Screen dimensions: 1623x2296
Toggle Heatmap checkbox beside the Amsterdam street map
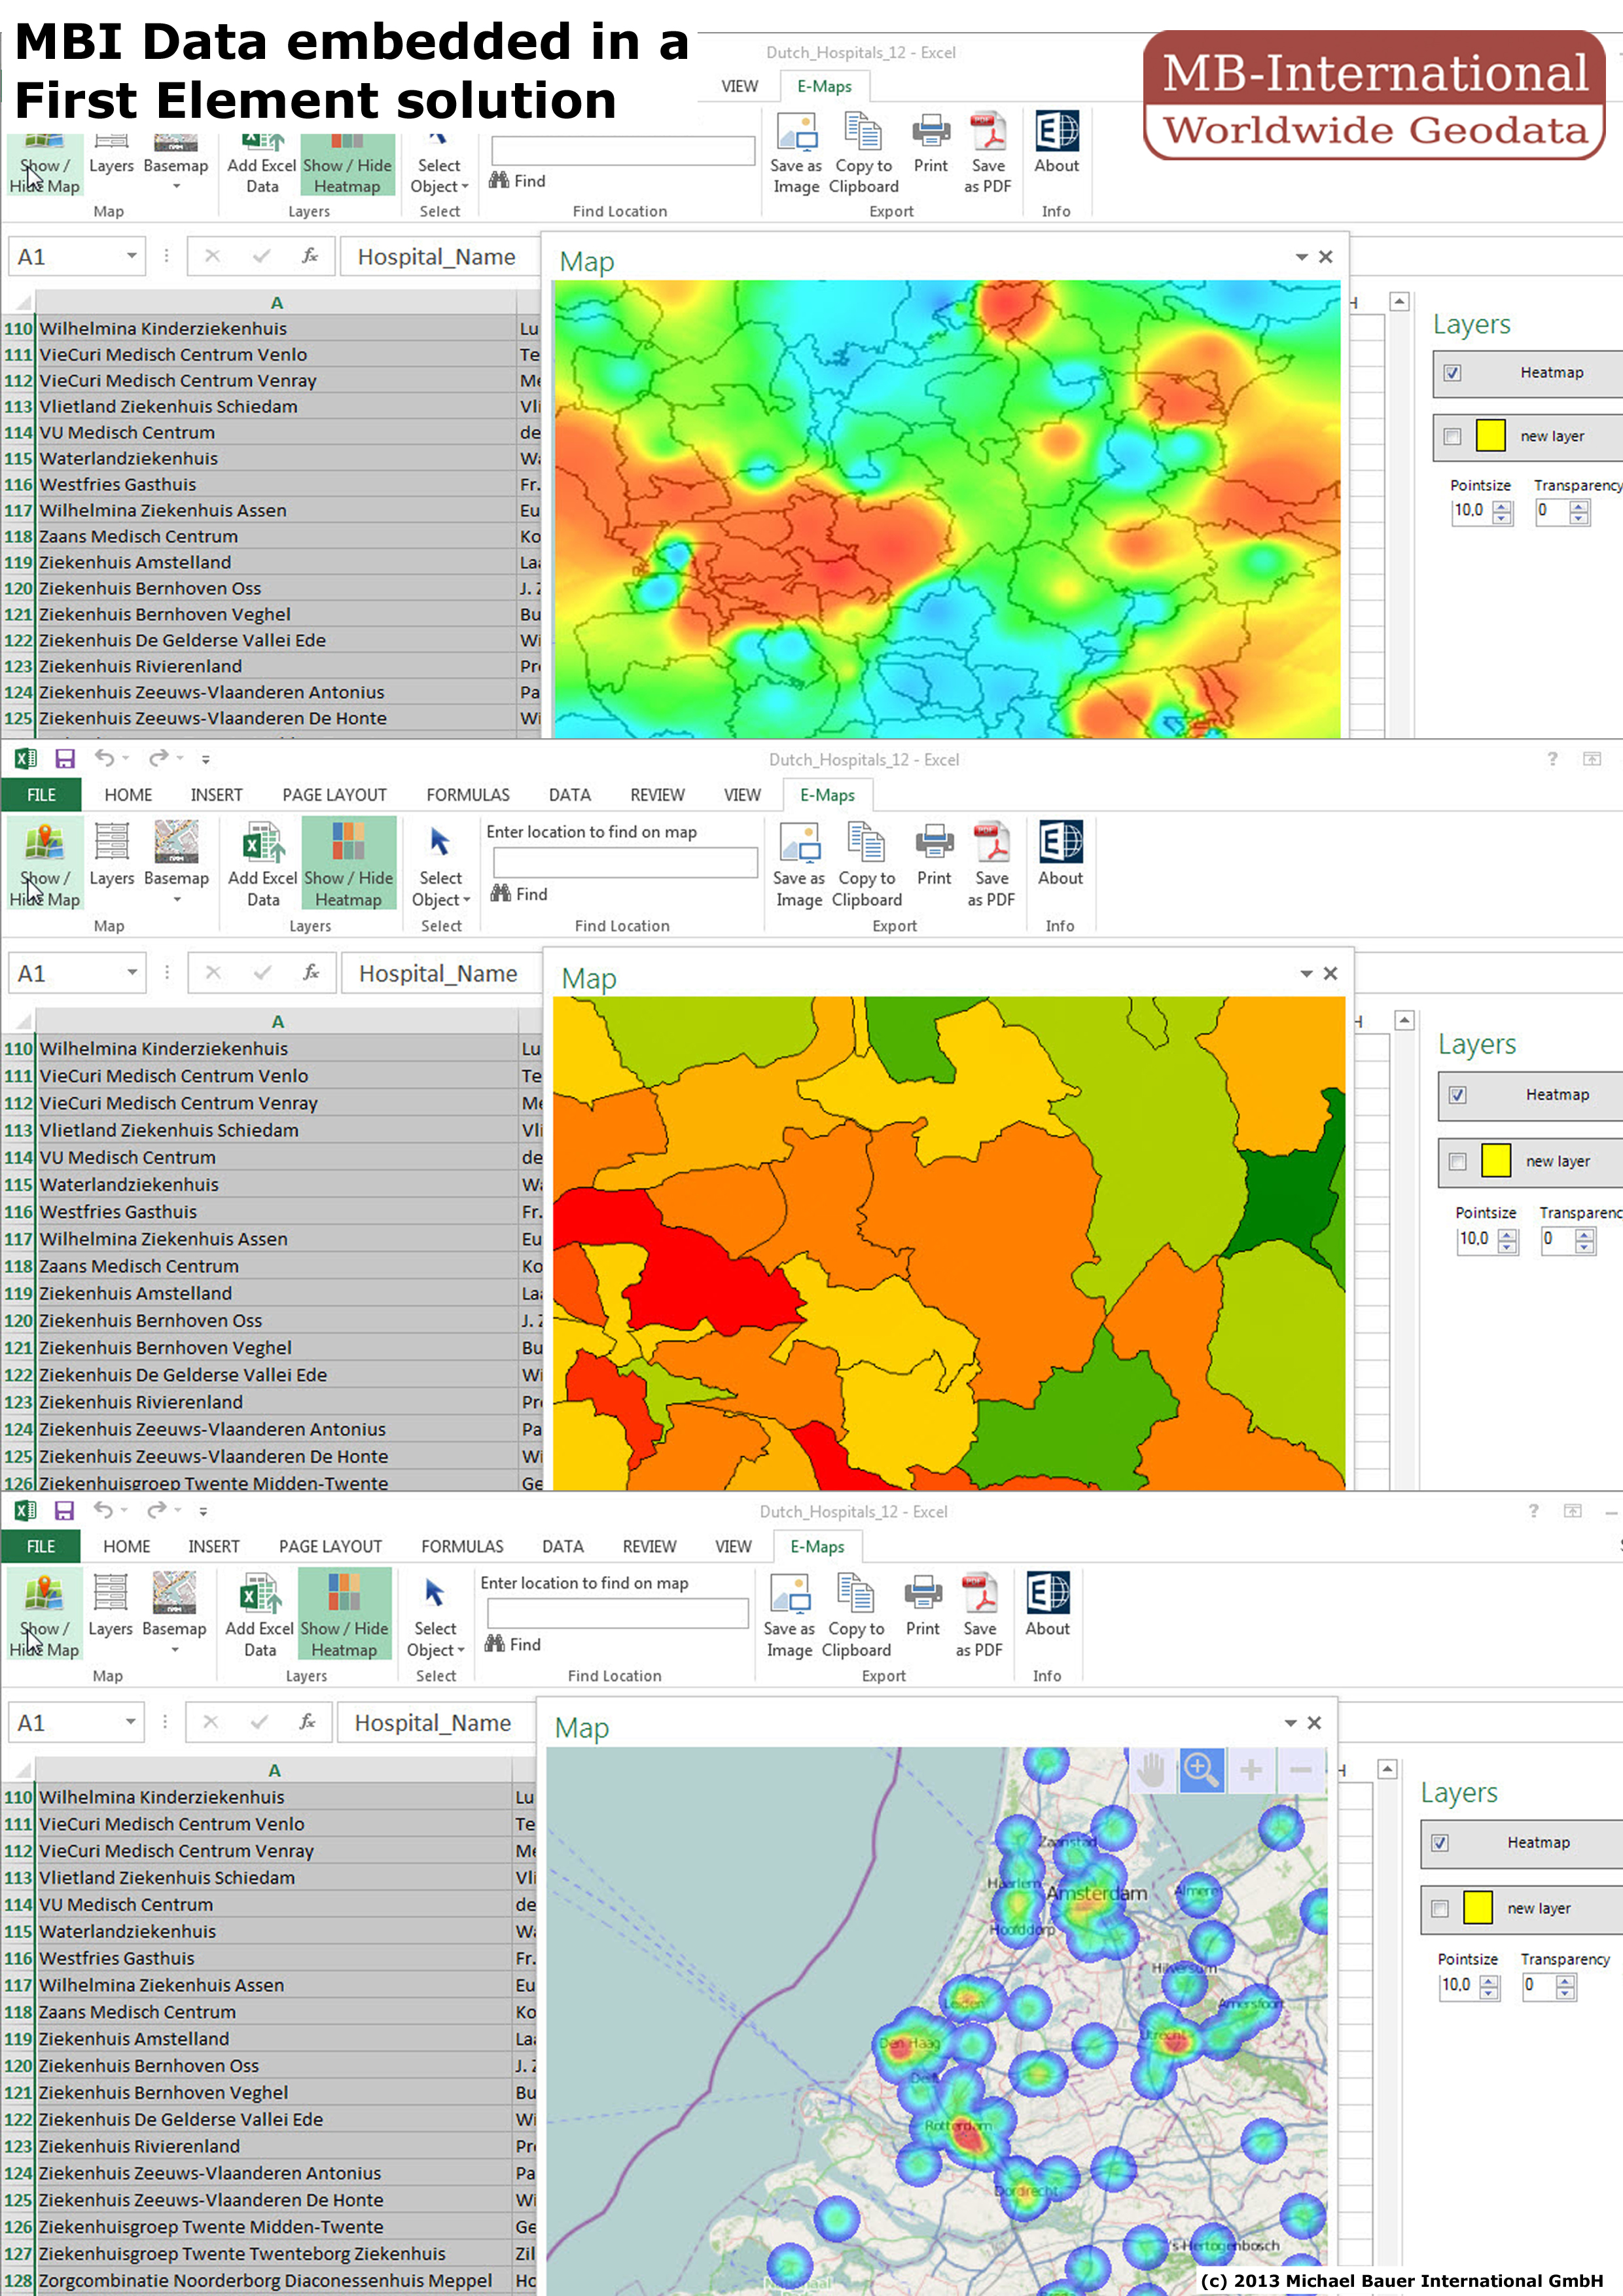tap(1439, 1842)
